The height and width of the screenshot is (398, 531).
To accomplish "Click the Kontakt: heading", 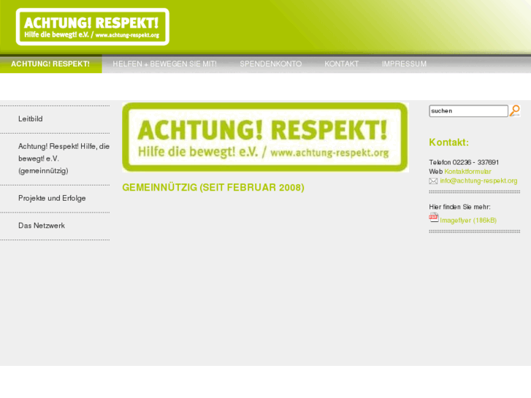I will (448, 142).
